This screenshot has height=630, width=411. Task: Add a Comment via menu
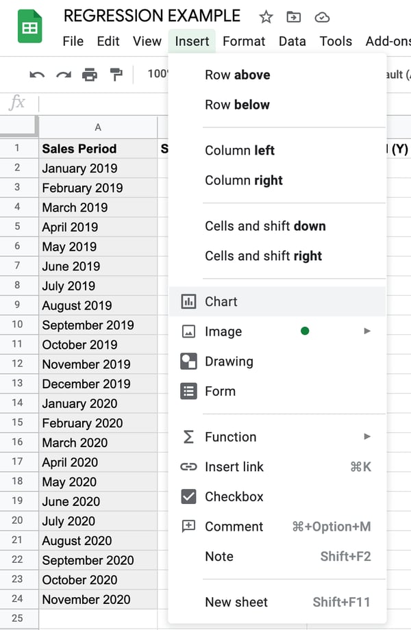[234, 527]
